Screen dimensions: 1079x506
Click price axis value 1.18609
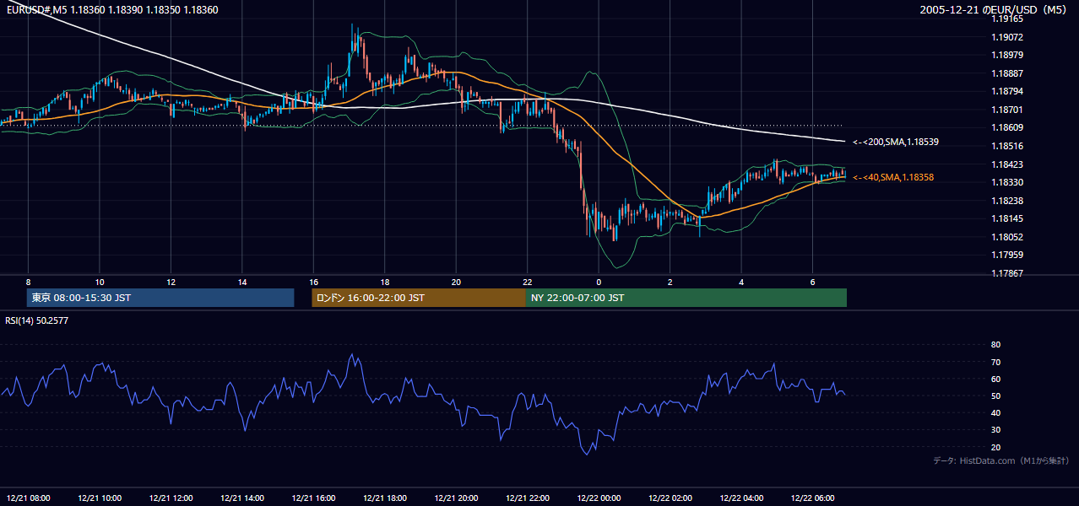[1008, 127]
